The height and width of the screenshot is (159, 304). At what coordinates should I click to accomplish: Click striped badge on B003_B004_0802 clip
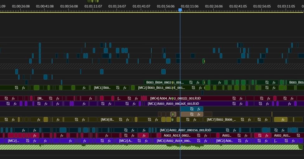coord(191,82)
